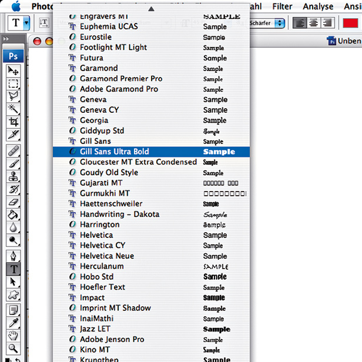
Task: Select Geneva CY font
Action: (151, 110)
